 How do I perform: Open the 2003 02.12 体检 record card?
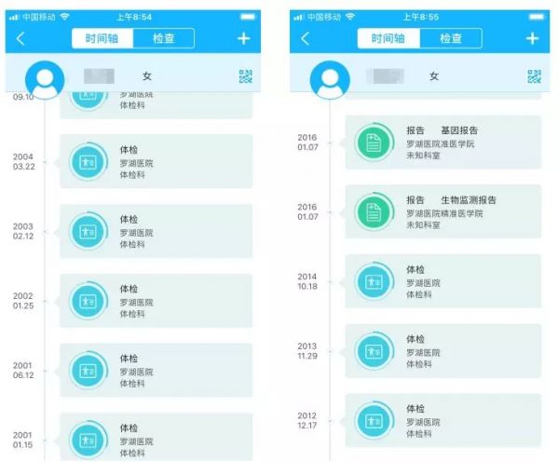click(157, 231)
